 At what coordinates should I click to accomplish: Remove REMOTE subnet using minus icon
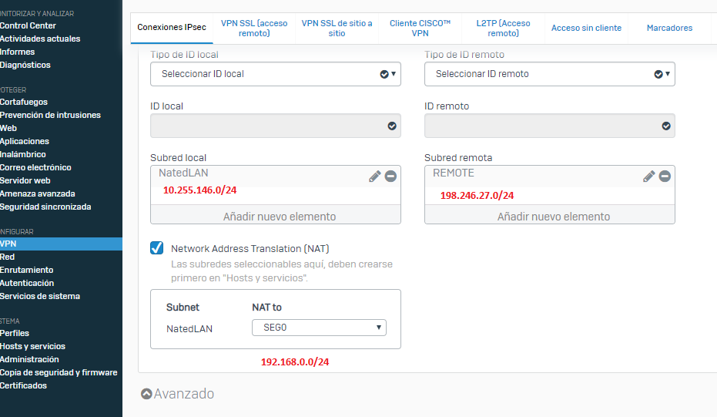665,177
